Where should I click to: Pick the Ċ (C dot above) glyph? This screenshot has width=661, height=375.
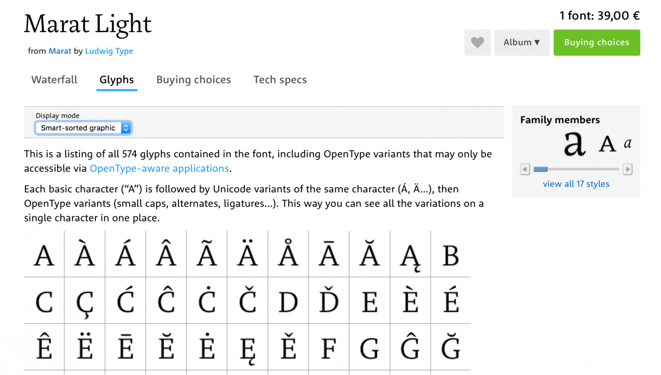207,301
